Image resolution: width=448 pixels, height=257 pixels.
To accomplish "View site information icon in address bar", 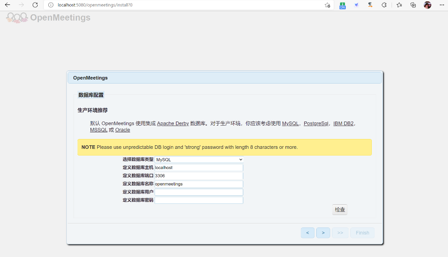I will [51, 5].
